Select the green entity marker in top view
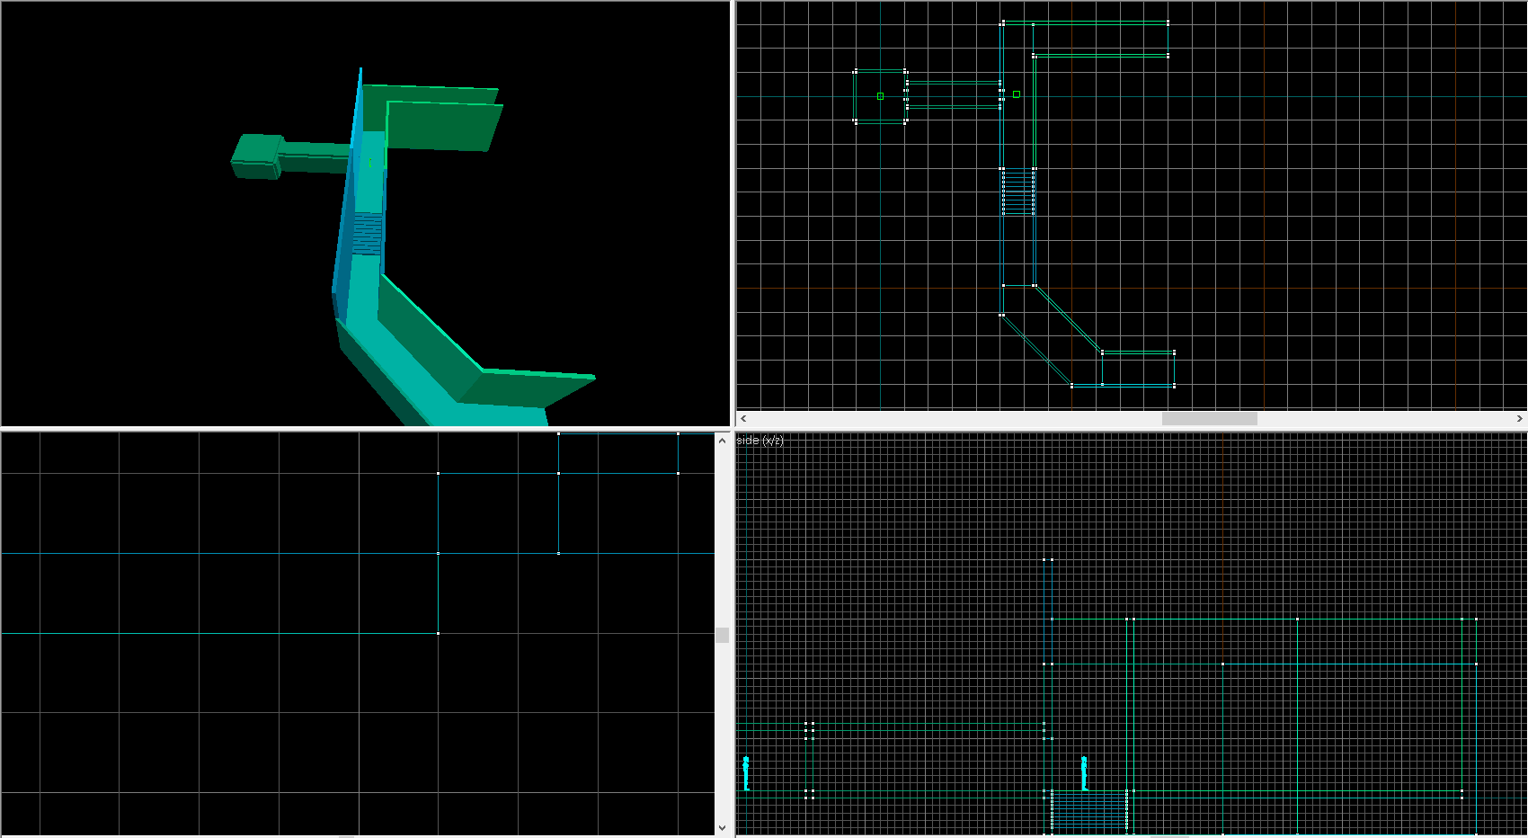1528x838 pixels. (x=880, y=94)
